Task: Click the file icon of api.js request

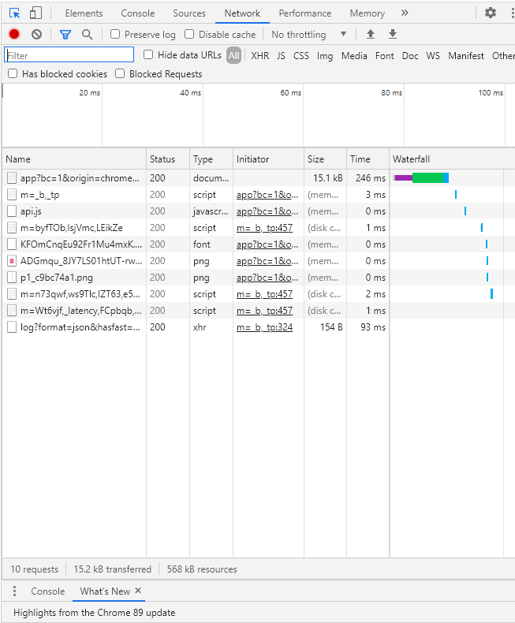Action: pyautogui.click(x=12, y=211)
